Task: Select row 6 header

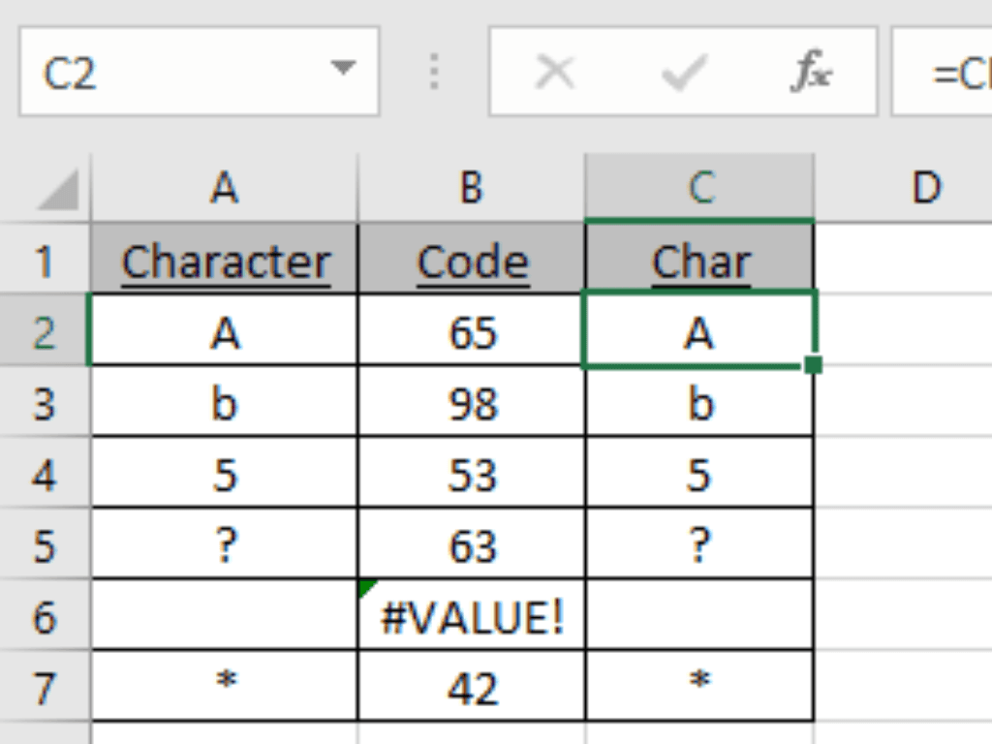Action: click(x=45, y=617)
